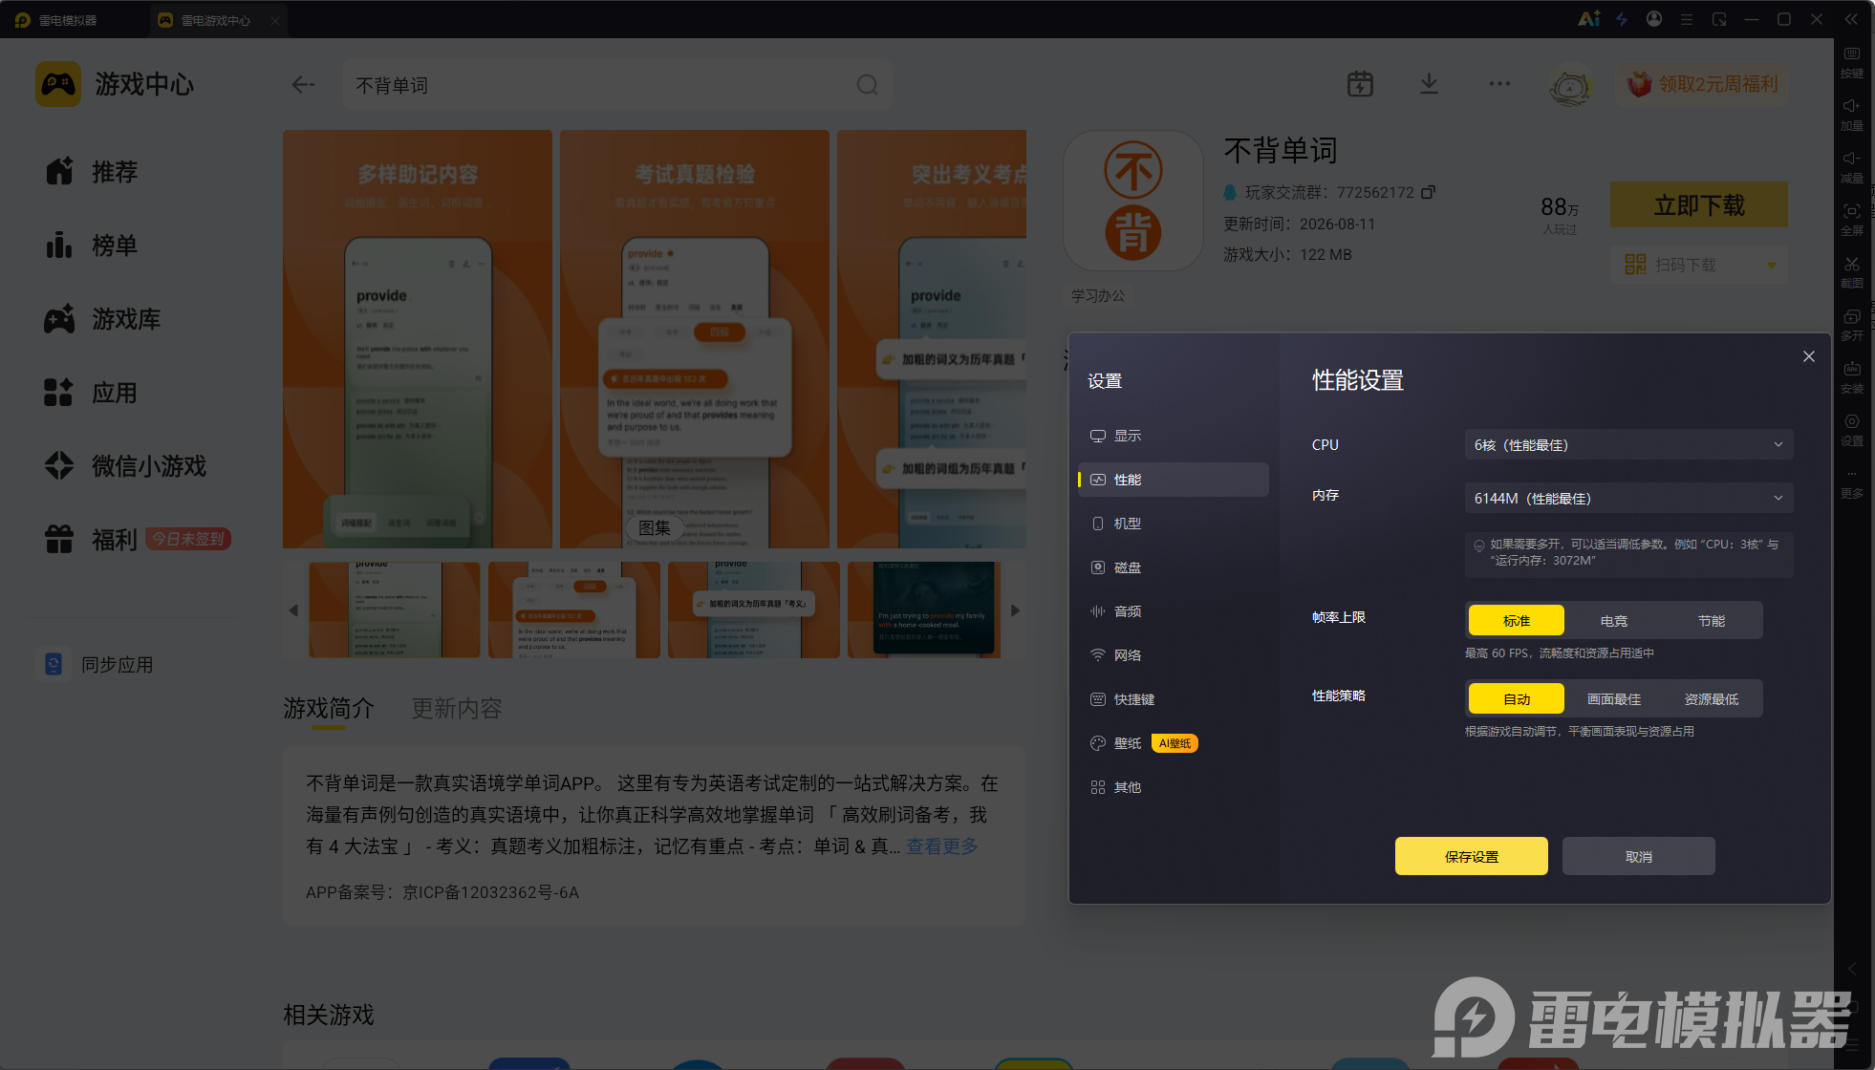Viewport: 1875px width, 1070px height.
Task: Click 保存设置 to save settings
Action: click(1472, 857)
